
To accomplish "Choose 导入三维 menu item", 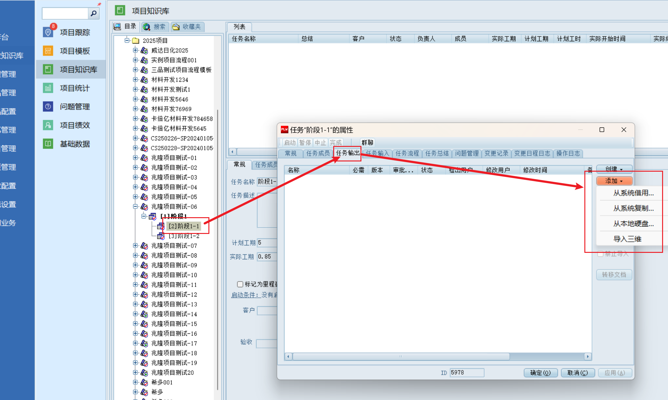I will 633,239.
